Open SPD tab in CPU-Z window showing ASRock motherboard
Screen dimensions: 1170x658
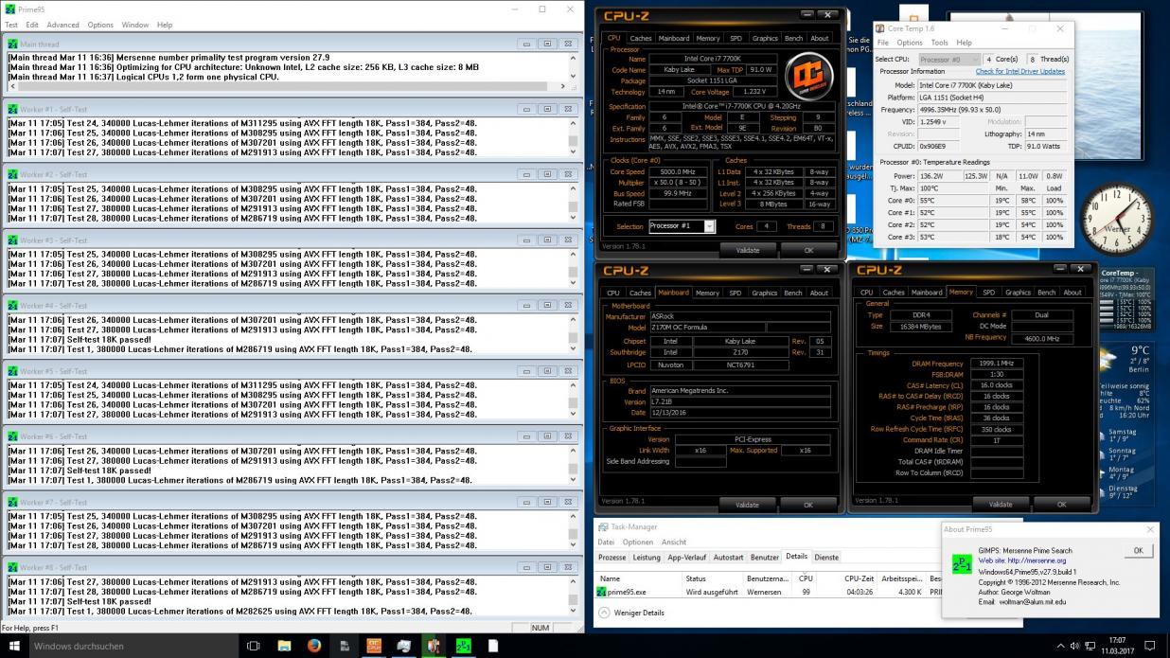(736, 293)
